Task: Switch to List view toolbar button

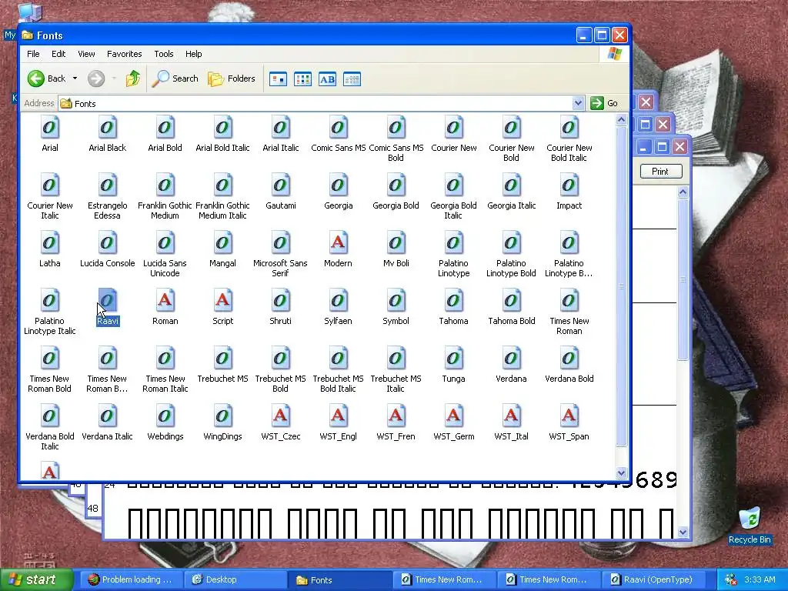Action: coord(302,79)
